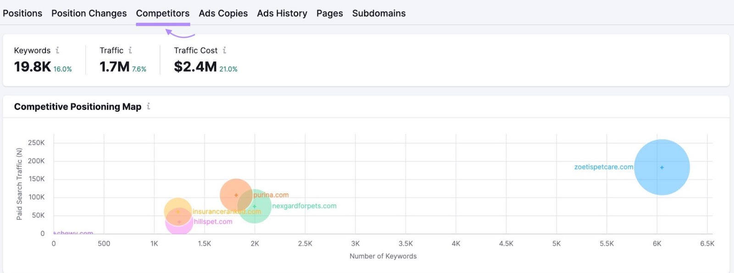Switch to the Position Changes tab
The width and height of the screenshot is (734, 273).
pos(89,13)
